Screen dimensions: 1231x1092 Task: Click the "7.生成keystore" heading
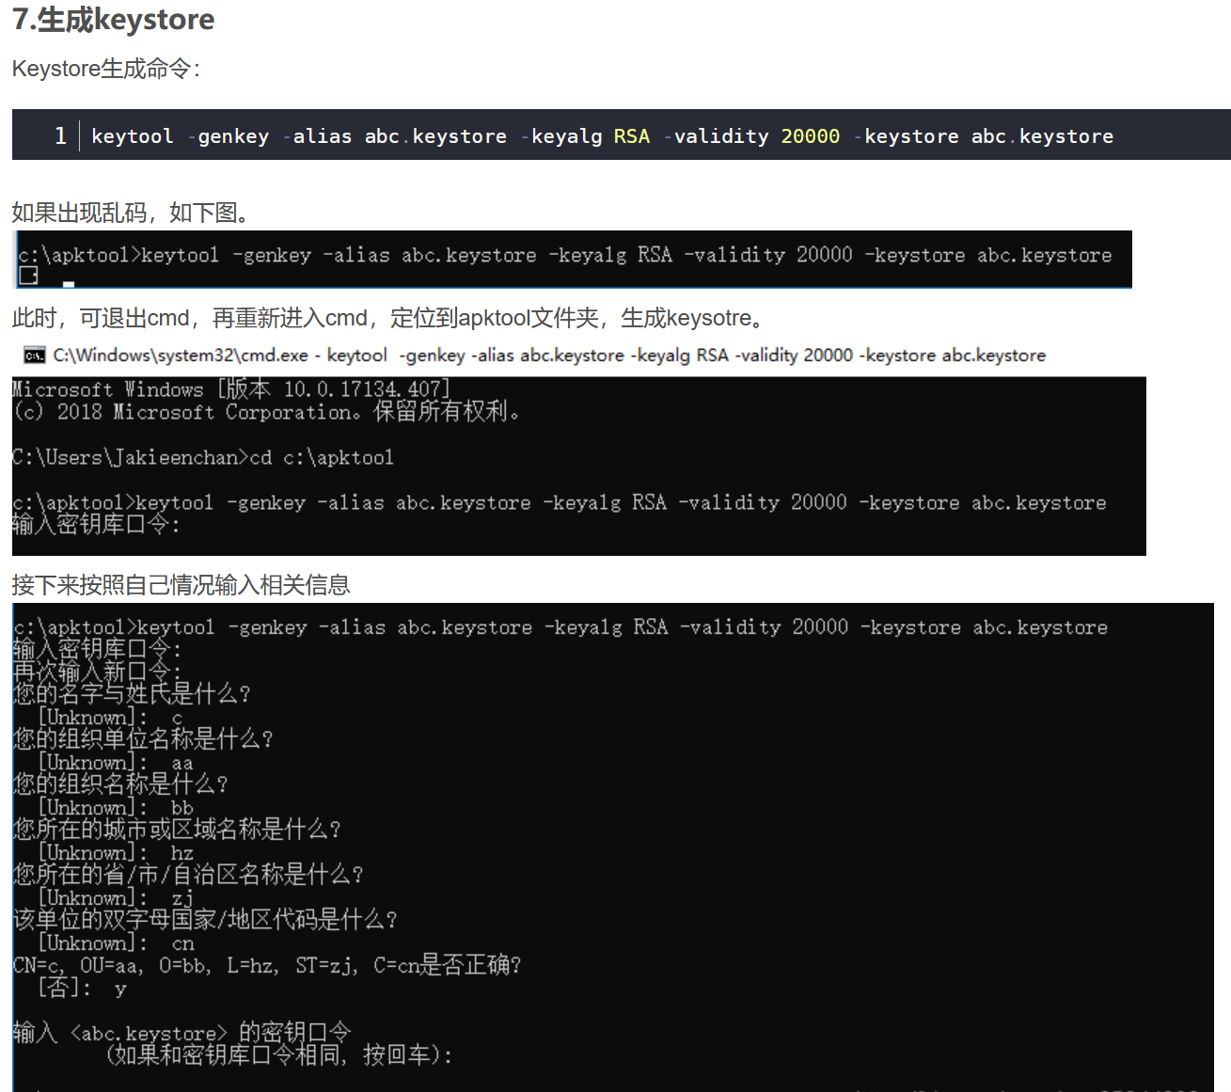(x=113, y=20)
